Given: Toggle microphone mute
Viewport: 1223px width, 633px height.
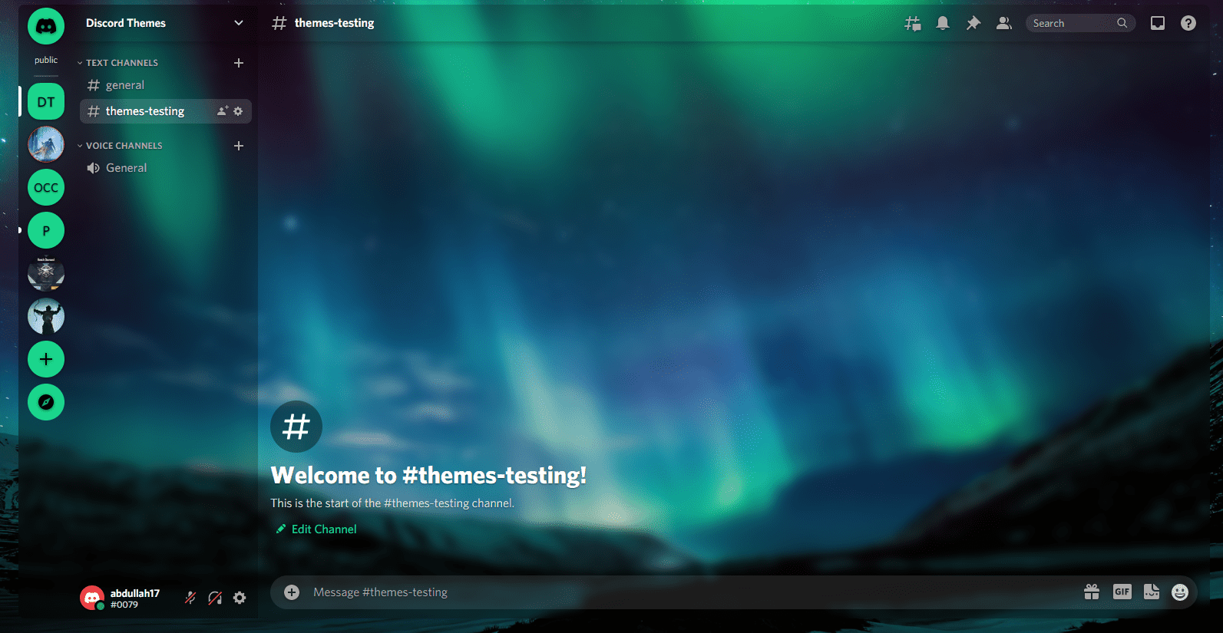Looking at the screenshot, I should click(x=190, y=598).
